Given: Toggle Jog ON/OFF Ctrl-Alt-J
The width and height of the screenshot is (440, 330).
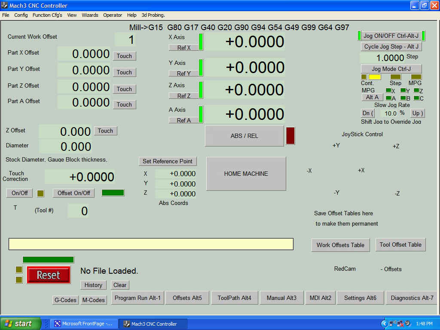Looking at the screenshot, I should coord(391,36).
